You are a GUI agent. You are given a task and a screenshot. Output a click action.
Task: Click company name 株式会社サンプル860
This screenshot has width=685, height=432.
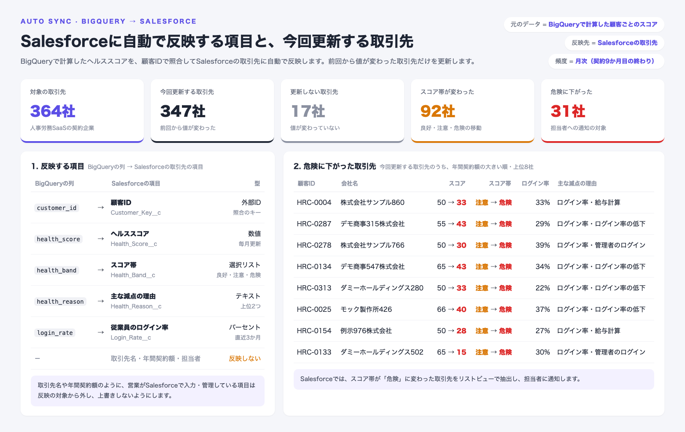point(372,202)
